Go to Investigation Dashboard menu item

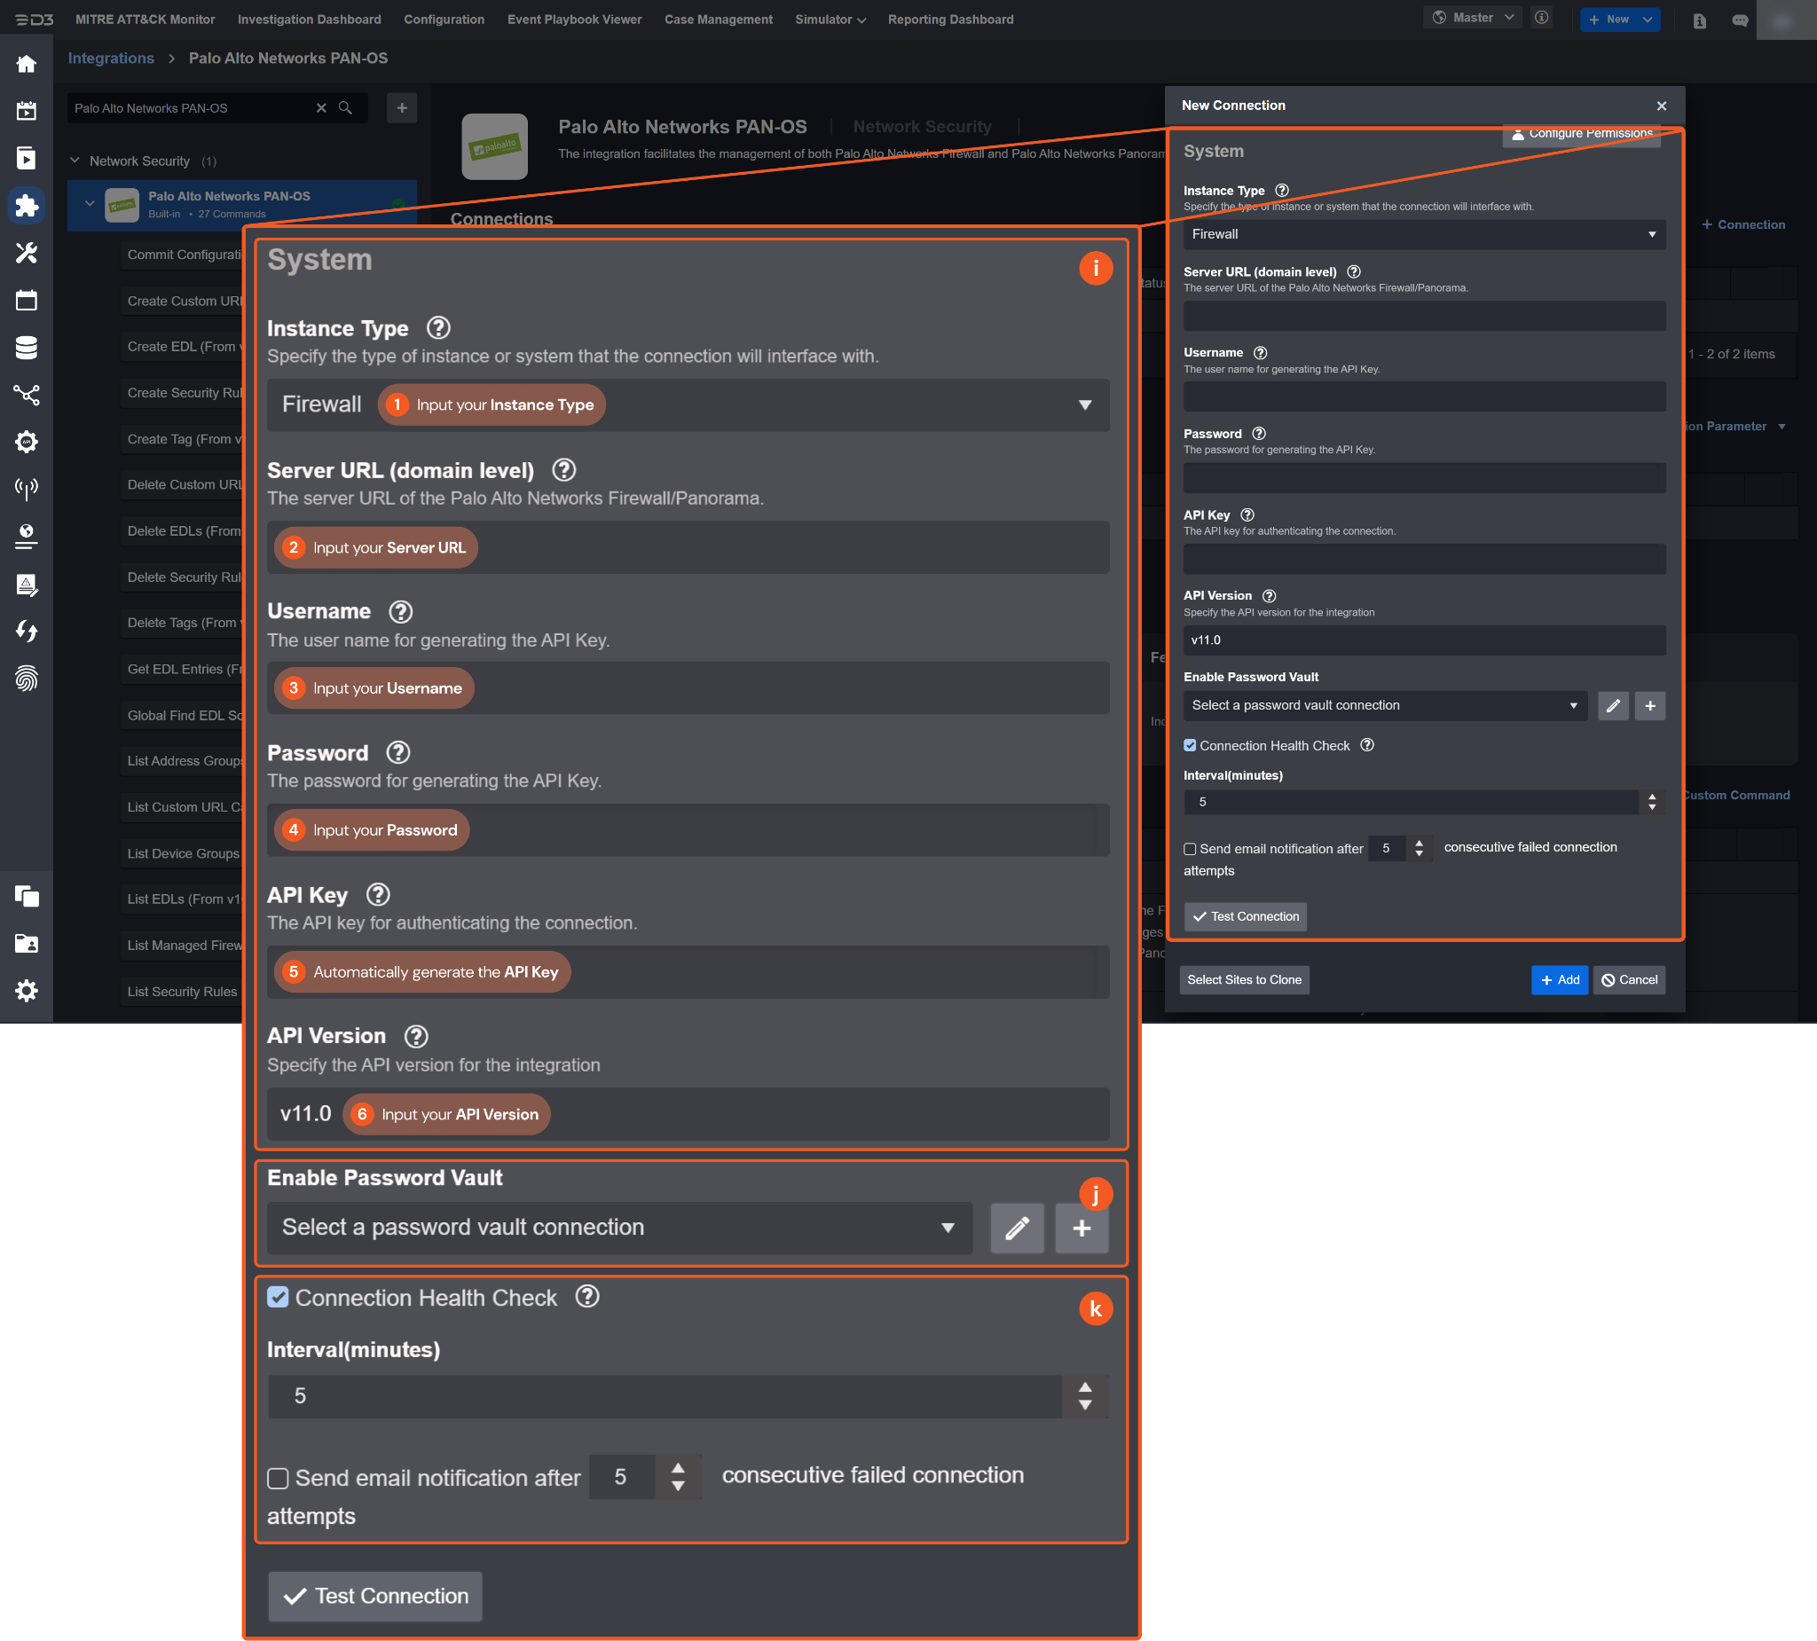(x=309, y=19)
